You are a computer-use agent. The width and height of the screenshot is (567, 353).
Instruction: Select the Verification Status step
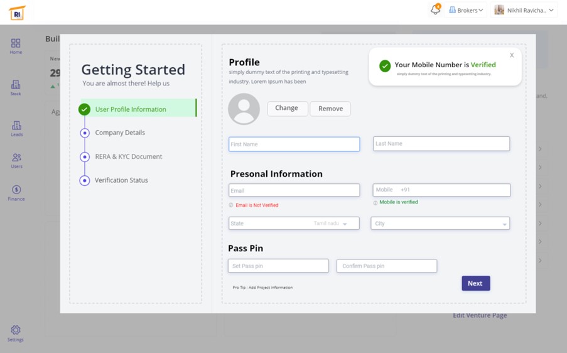pos(121,180)
